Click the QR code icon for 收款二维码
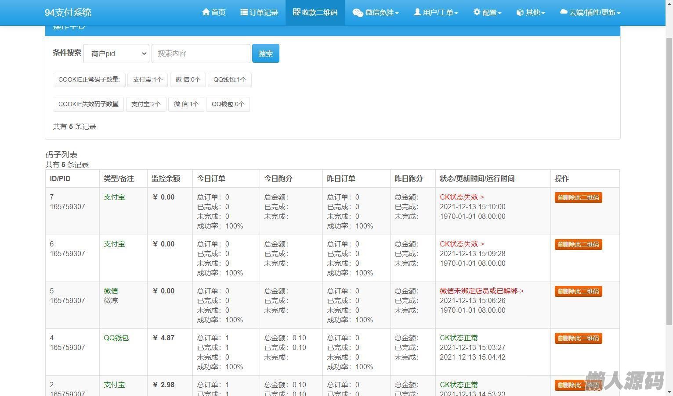 (x=297, y=12)
